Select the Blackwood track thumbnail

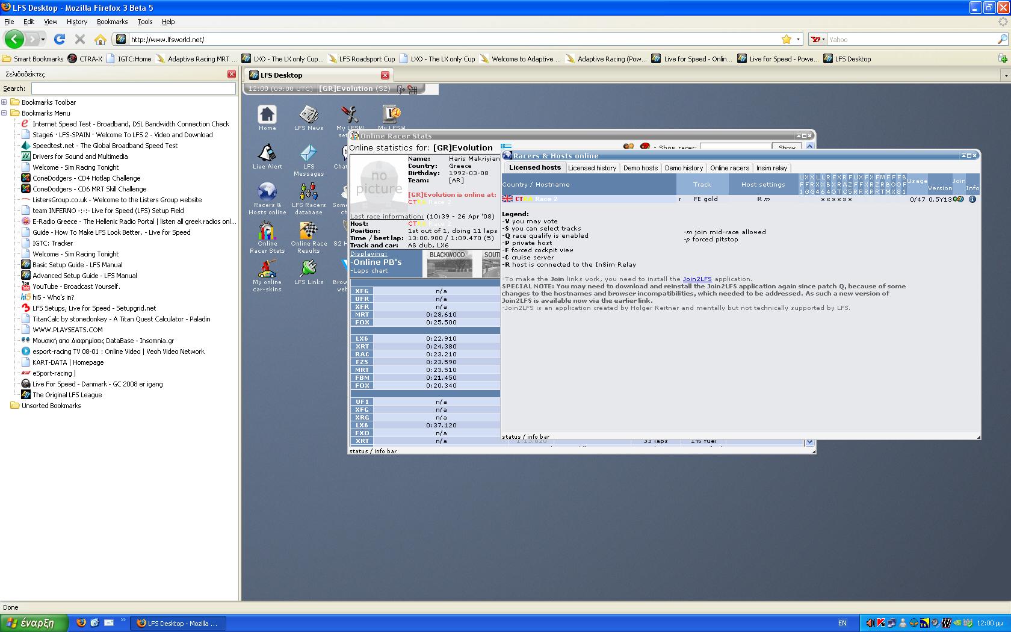point(450,264)
